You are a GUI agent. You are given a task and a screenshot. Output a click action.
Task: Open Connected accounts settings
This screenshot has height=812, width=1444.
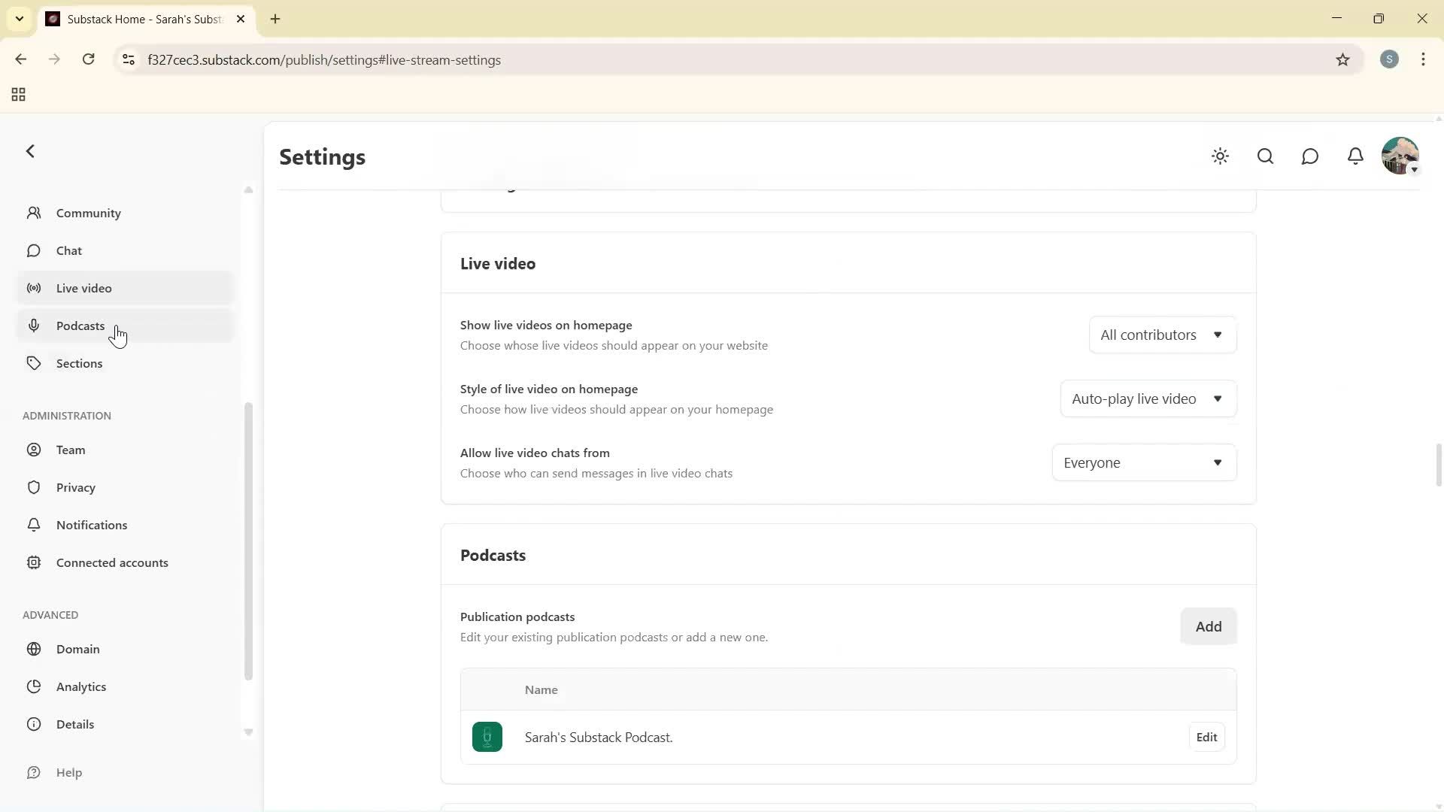click(x=113, y=562)
